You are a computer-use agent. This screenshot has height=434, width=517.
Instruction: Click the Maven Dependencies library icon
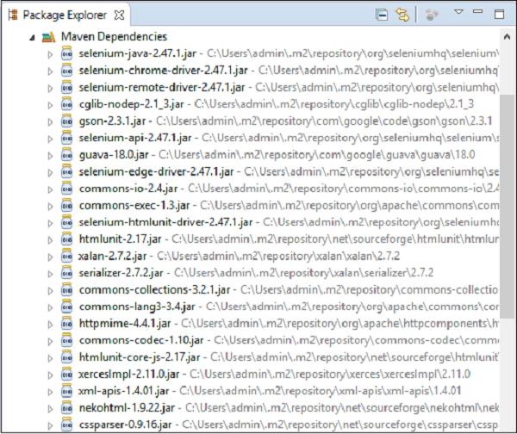click(49, 37)
